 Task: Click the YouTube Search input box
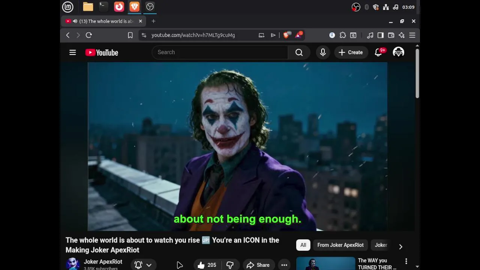[220, 52]
